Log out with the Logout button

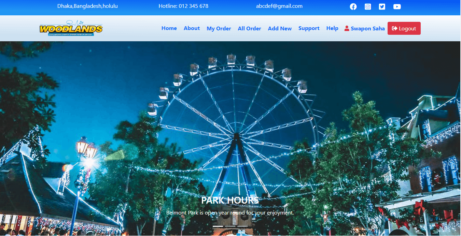[404, 28]
